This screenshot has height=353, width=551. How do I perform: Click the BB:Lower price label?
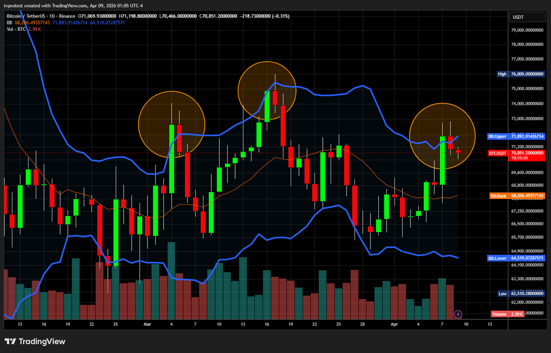516,258
